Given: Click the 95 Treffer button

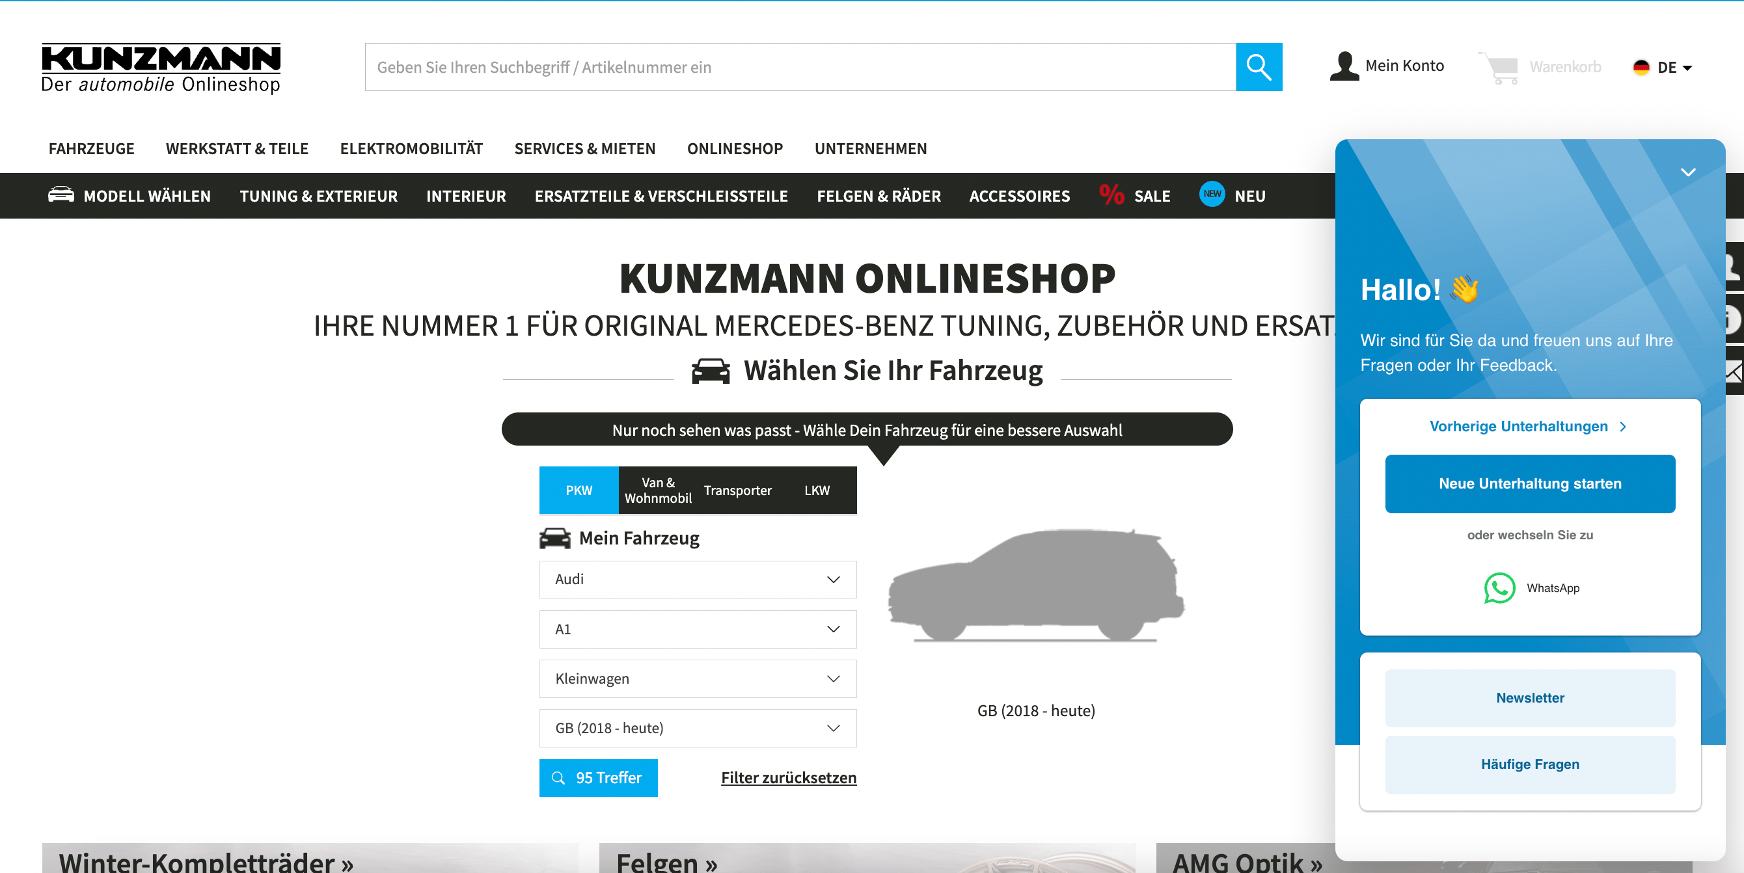Looking at the screenshot, I should pyautogui.click(x=599, y=777).
